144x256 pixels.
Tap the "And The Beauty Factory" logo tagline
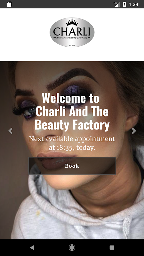tap(72, 38)
